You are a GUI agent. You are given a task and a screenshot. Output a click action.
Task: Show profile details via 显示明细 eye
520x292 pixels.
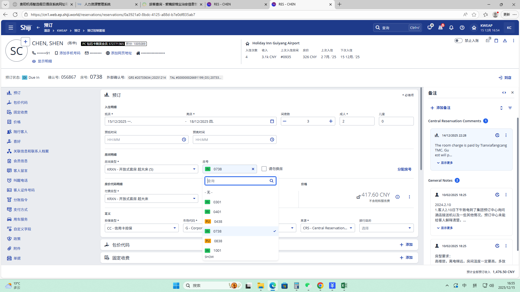(x=42, y=61)
